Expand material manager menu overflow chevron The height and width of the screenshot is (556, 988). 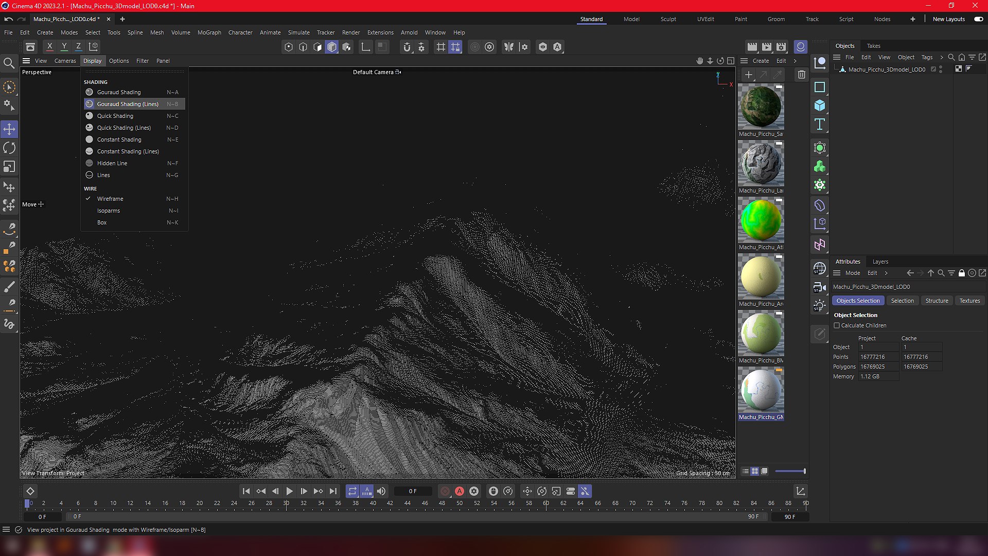(795, 61)
